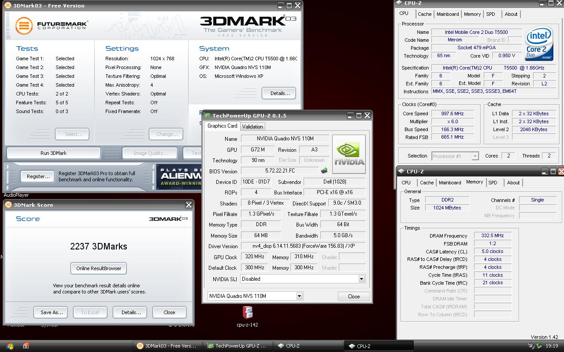This screenshot has width=564, height=352.
Task: Click the tray icon next to the clock
Action: [538, 346]
